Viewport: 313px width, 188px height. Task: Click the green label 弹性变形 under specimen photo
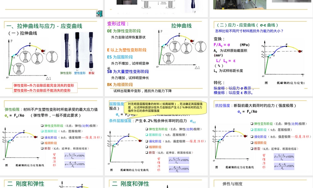click(x=66, y=73)
